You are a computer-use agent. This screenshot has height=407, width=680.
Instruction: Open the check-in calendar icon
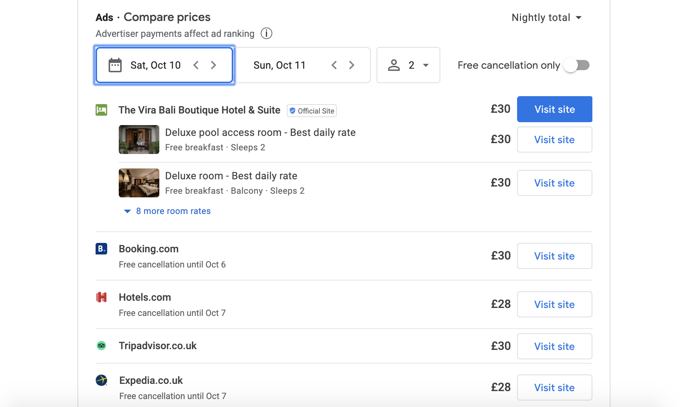[115, 65]
